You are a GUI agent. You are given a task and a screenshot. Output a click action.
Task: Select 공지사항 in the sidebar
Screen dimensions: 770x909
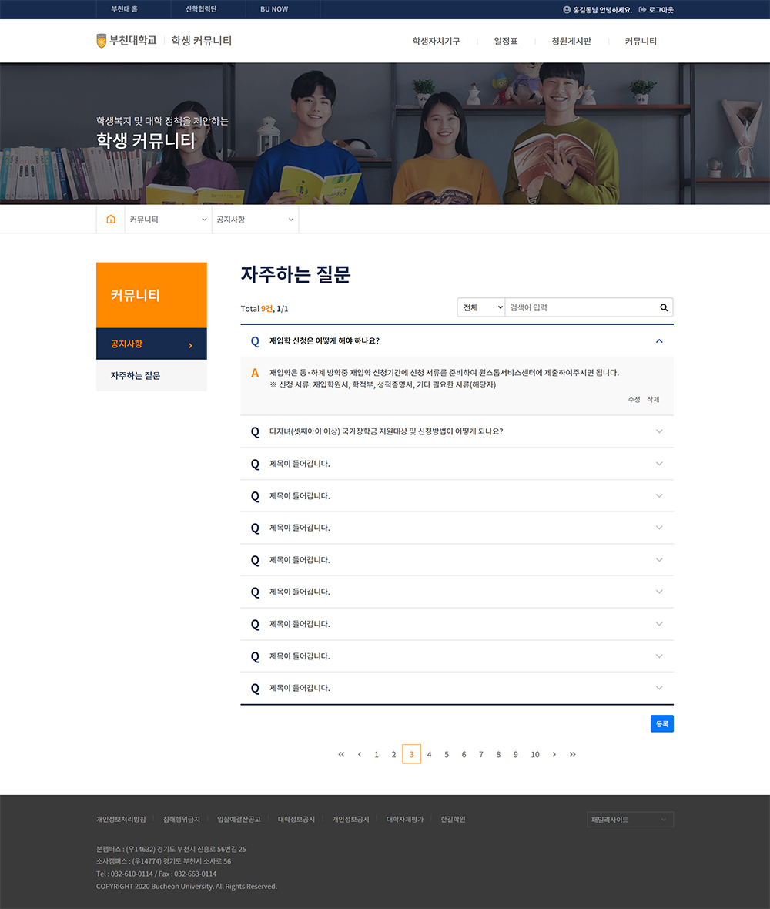point(151,344)
